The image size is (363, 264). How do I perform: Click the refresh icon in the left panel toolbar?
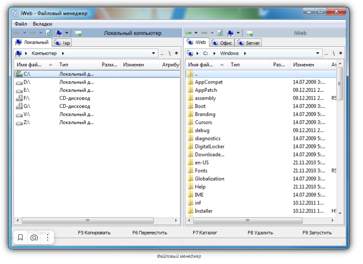coord(49,33)
